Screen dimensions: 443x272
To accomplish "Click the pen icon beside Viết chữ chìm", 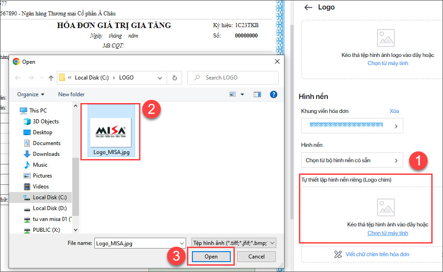I will coord(338,254).
